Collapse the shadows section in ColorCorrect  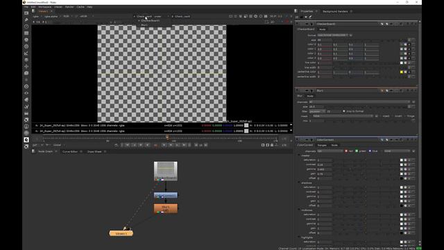coord(299,183)
